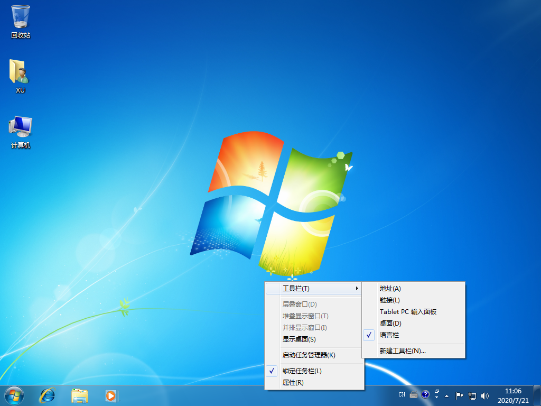Launch Internet Explorer from the taskbar
The height and width of the screenshot is (406, 541).
click(x=48, y=395)
